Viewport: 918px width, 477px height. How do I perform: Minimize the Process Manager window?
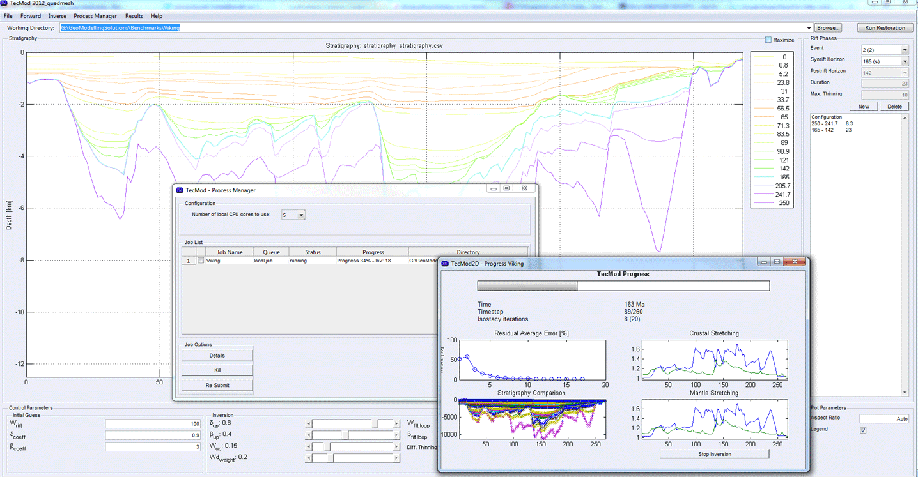pos(494,188)
